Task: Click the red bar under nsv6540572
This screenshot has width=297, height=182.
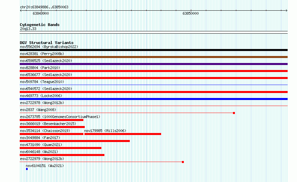Action: [x=154, y=92]
